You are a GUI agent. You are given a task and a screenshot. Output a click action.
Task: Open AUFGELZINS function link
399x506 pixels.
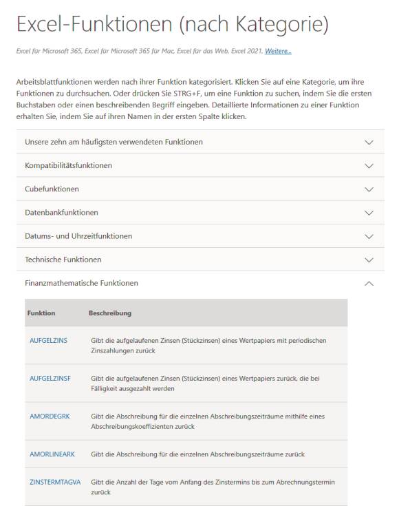tap(48, 341)
